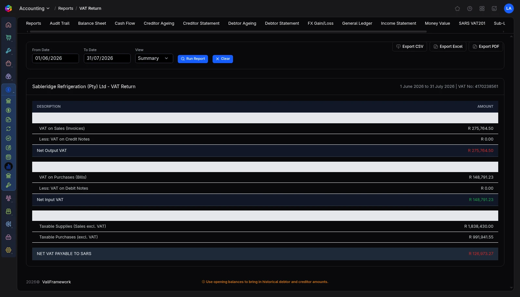This screenshot has width=520, height=297.
Task: Click the Reports breadcrumb link
Action: (x=66, y=8)
